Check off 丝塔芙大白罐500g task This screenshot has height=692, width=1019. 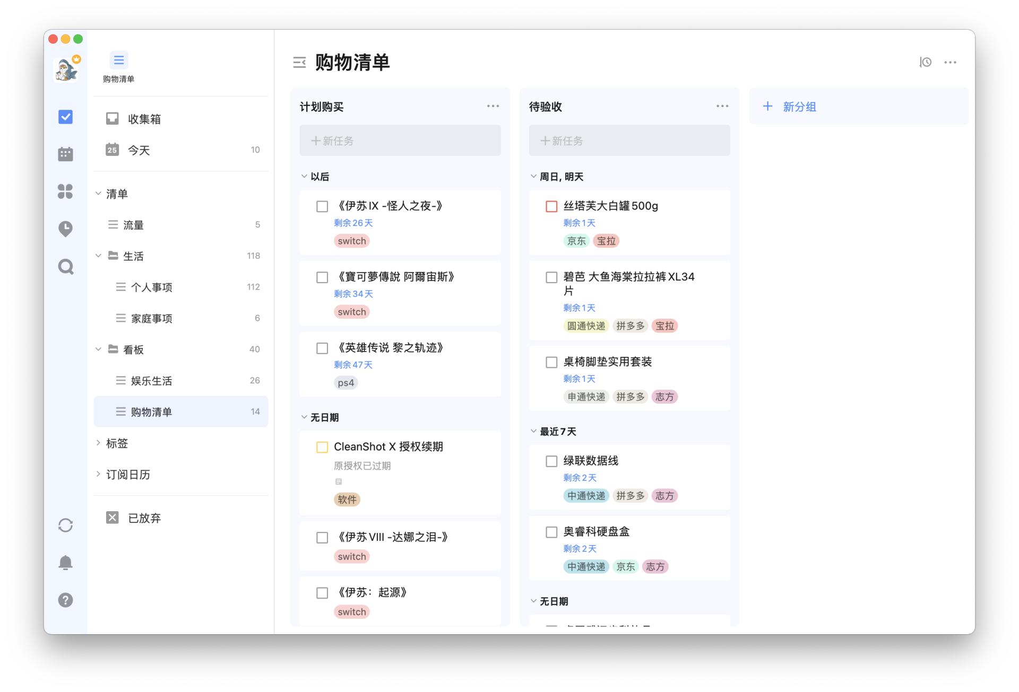[x=551, y=206]
